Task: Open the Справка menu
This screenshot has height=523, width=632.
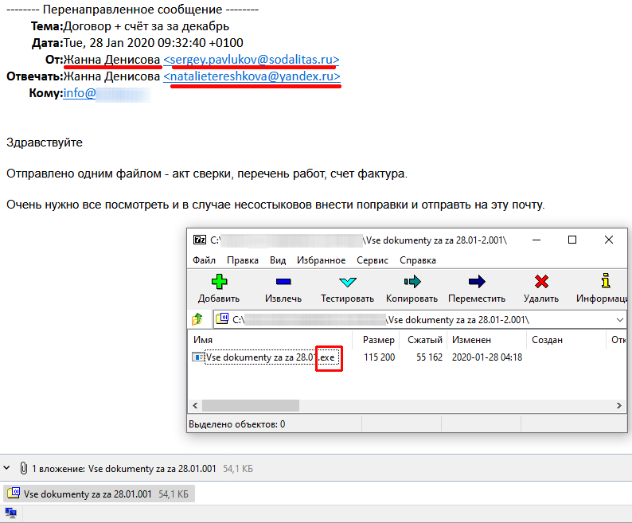Action: click(417, 260)
